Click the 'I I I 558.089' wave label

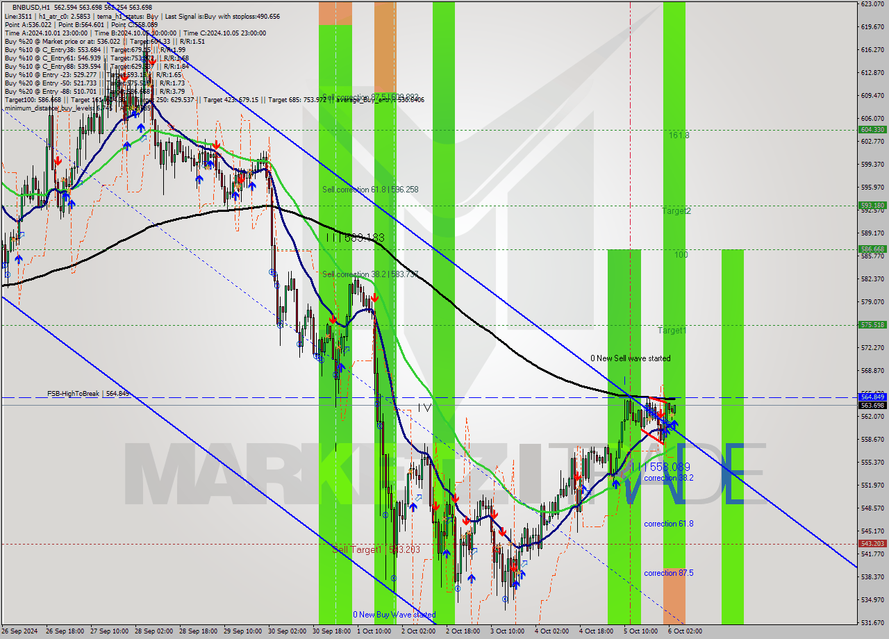point(660,467)
